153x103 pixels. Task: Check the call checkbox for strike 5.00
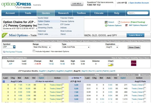pyautogui.click(x=63, y=85)
